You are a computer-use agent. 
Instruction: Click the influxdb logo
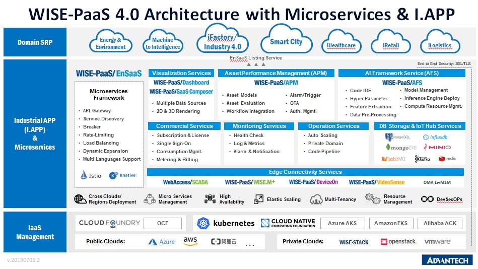coord(435,137)
